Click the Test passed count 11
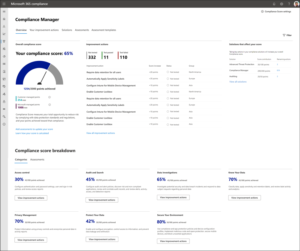The width and height of the screenshot is (300, 251). click(x=106, y=57)
